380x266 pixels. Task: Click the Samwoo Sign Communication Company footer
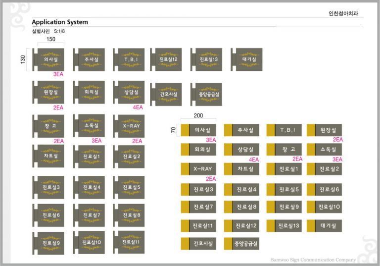coord(313,260)
